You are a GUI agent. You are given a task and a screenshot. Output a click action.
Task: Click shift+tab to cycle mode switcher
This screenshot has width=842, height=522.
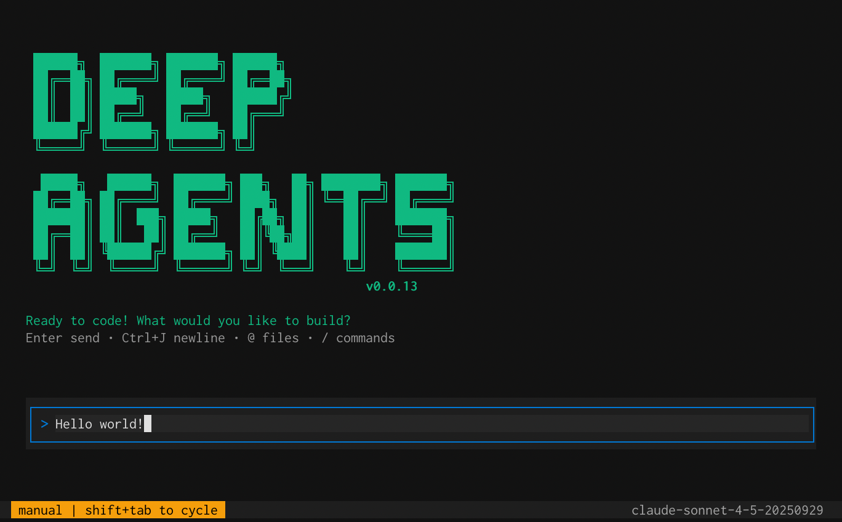tap(151, 510)
